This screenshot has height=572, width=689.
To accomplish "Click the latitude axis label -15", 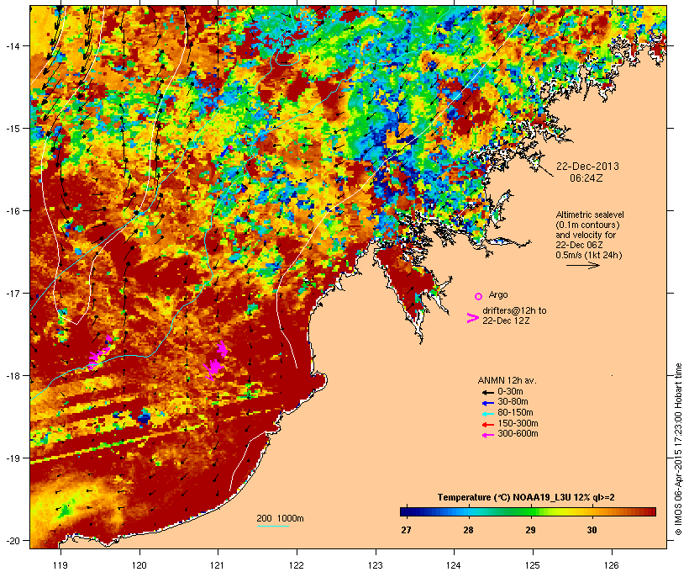I will pos(12,129).
